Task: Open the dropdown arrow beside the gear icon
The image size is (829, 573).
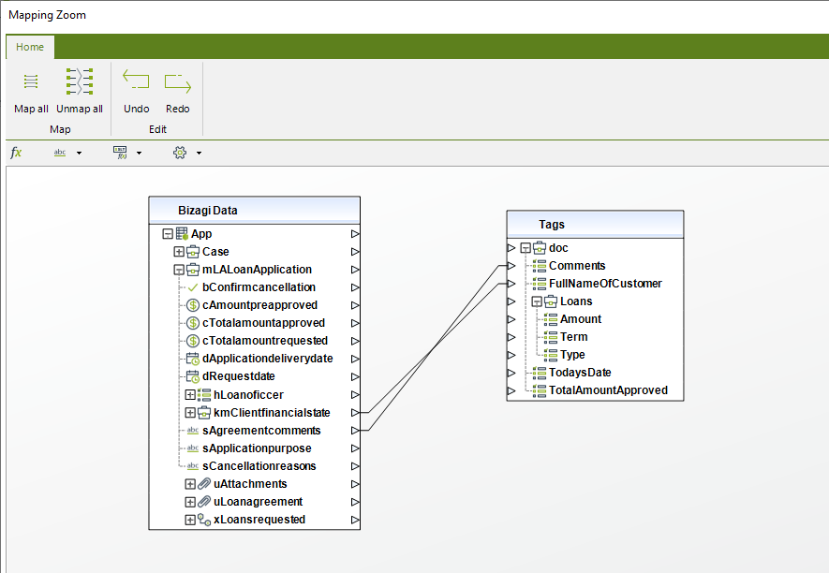Action: (x=199, y=154)
